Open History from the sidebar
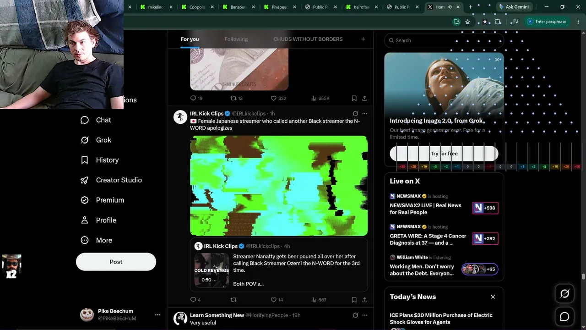This screenshot has width=586, height=330. [100, 160]
